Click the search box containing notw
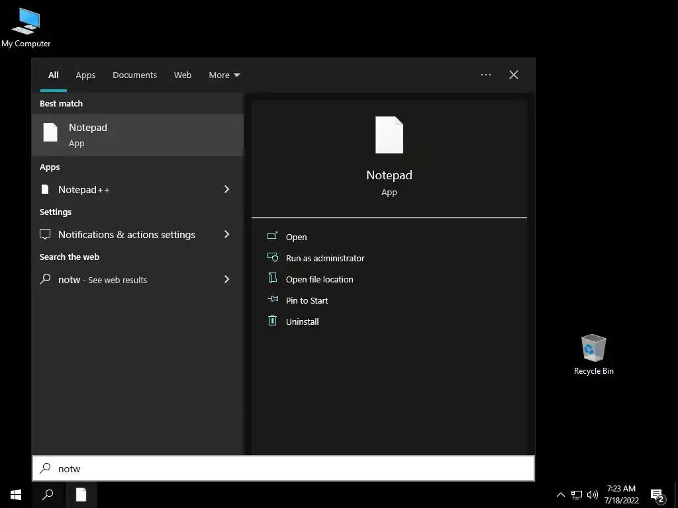Image resolution: width=678 pixels, height=508 pixels. [x=283, y=468]
